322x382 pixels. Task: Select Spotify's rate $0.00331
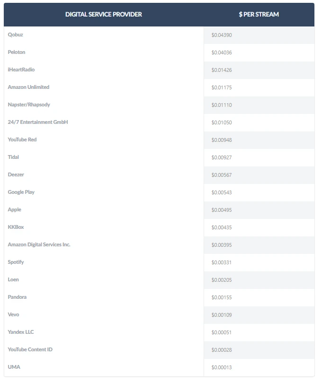coord(221,263)
